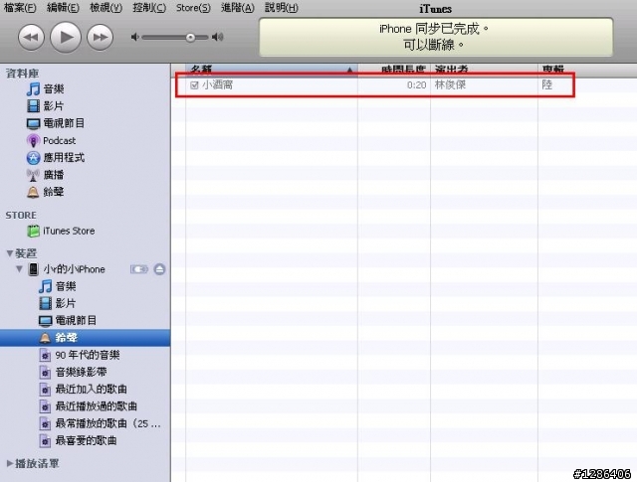The height and width of the screenshot is (482, 637).
Task: Open the 進階(A) menu
Action: [238, 7]
